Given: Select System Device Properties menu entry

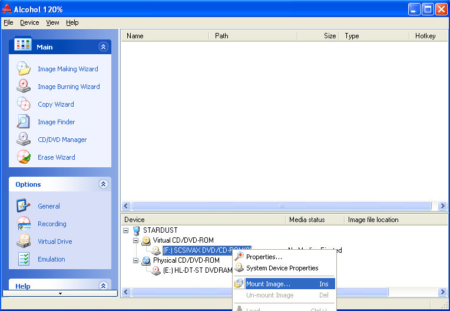Looking at the screenshot, I should [284, 268].
